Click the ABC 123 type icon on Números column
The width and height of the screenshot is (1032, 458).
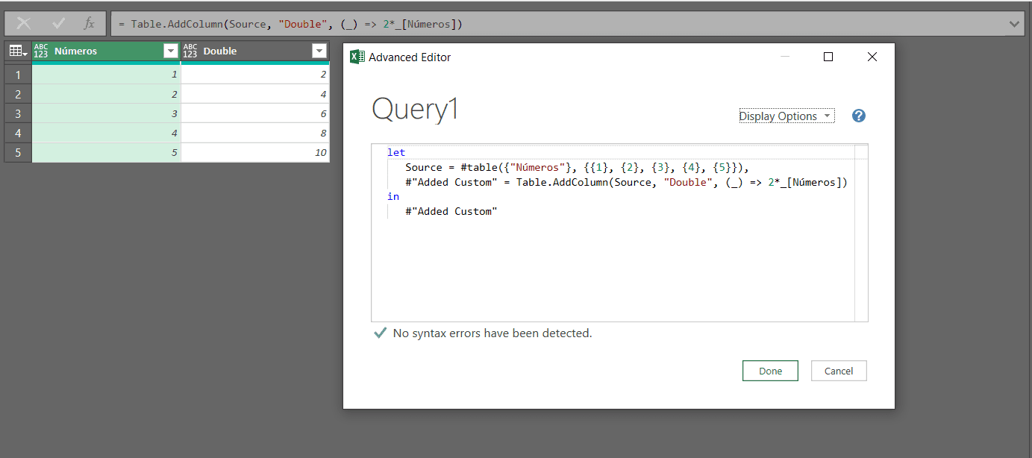pyautogui.click(x=40, y=51)
